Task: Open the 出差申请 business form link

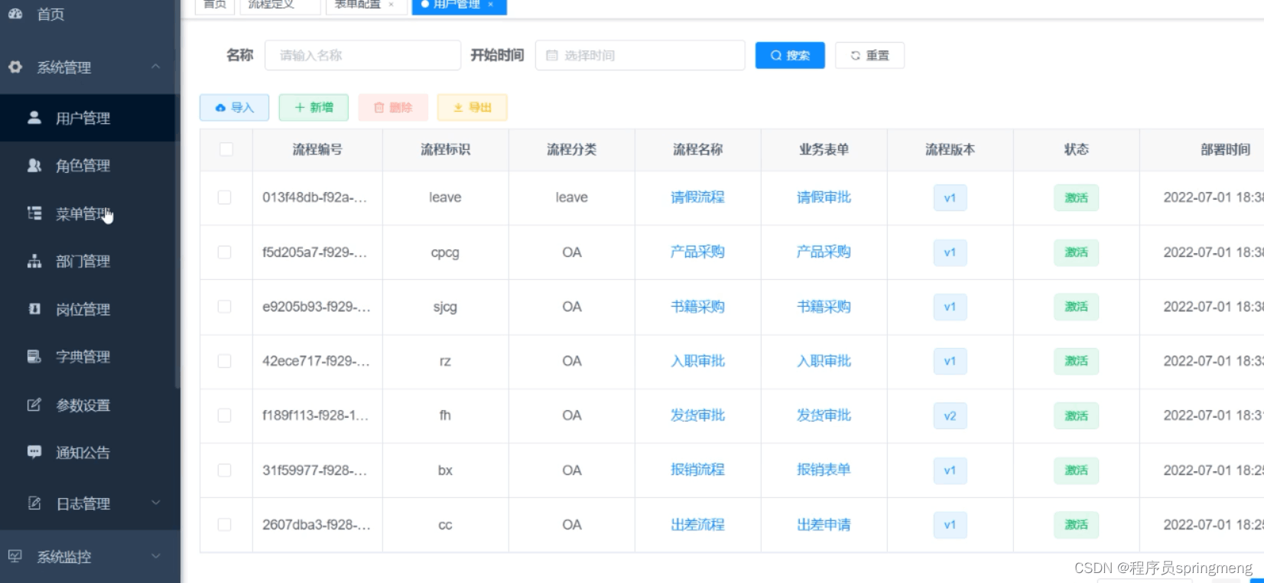Action: pyautogui.click(x=824, y=524)
